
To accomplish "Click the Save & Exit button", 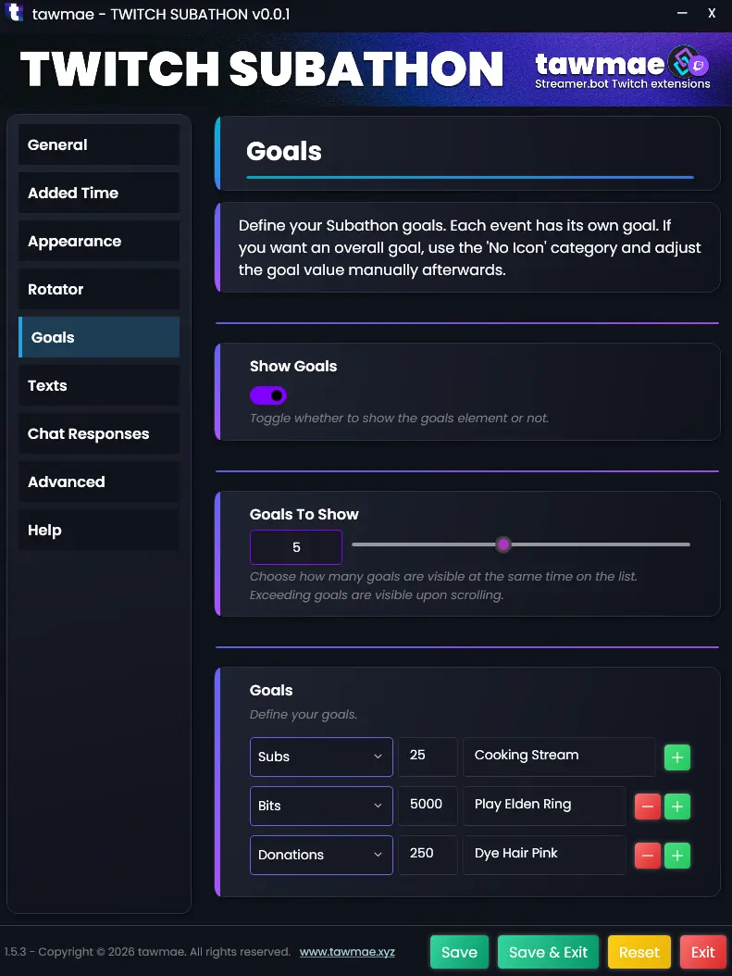I will (548, 952).
